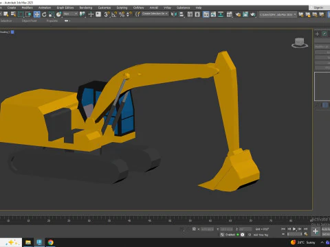
Task: Switch to Selection ribbon tab
Action: point(6,21)
